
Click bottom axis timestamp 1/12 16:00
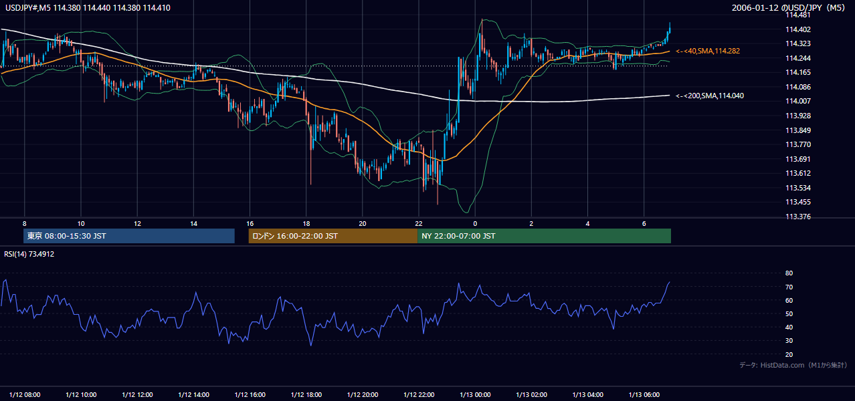pyautogui.click(x=250, y=394)
